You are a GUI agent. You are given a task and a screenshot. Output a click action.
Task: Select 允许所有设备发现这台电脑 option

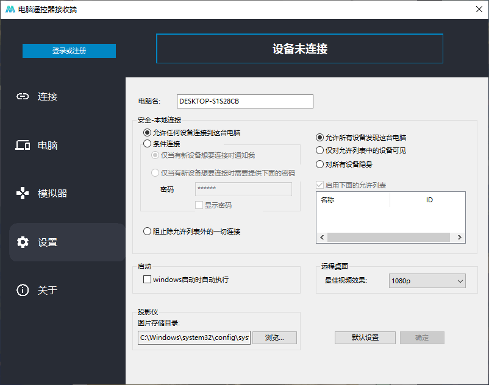pyautogui.click(x=318, y=138)
